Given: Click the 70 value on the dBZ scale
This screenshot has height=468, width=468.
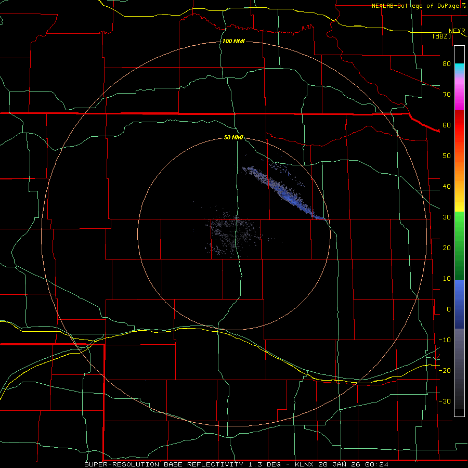Looking at the screenshot, I should (x=447, y=95).
